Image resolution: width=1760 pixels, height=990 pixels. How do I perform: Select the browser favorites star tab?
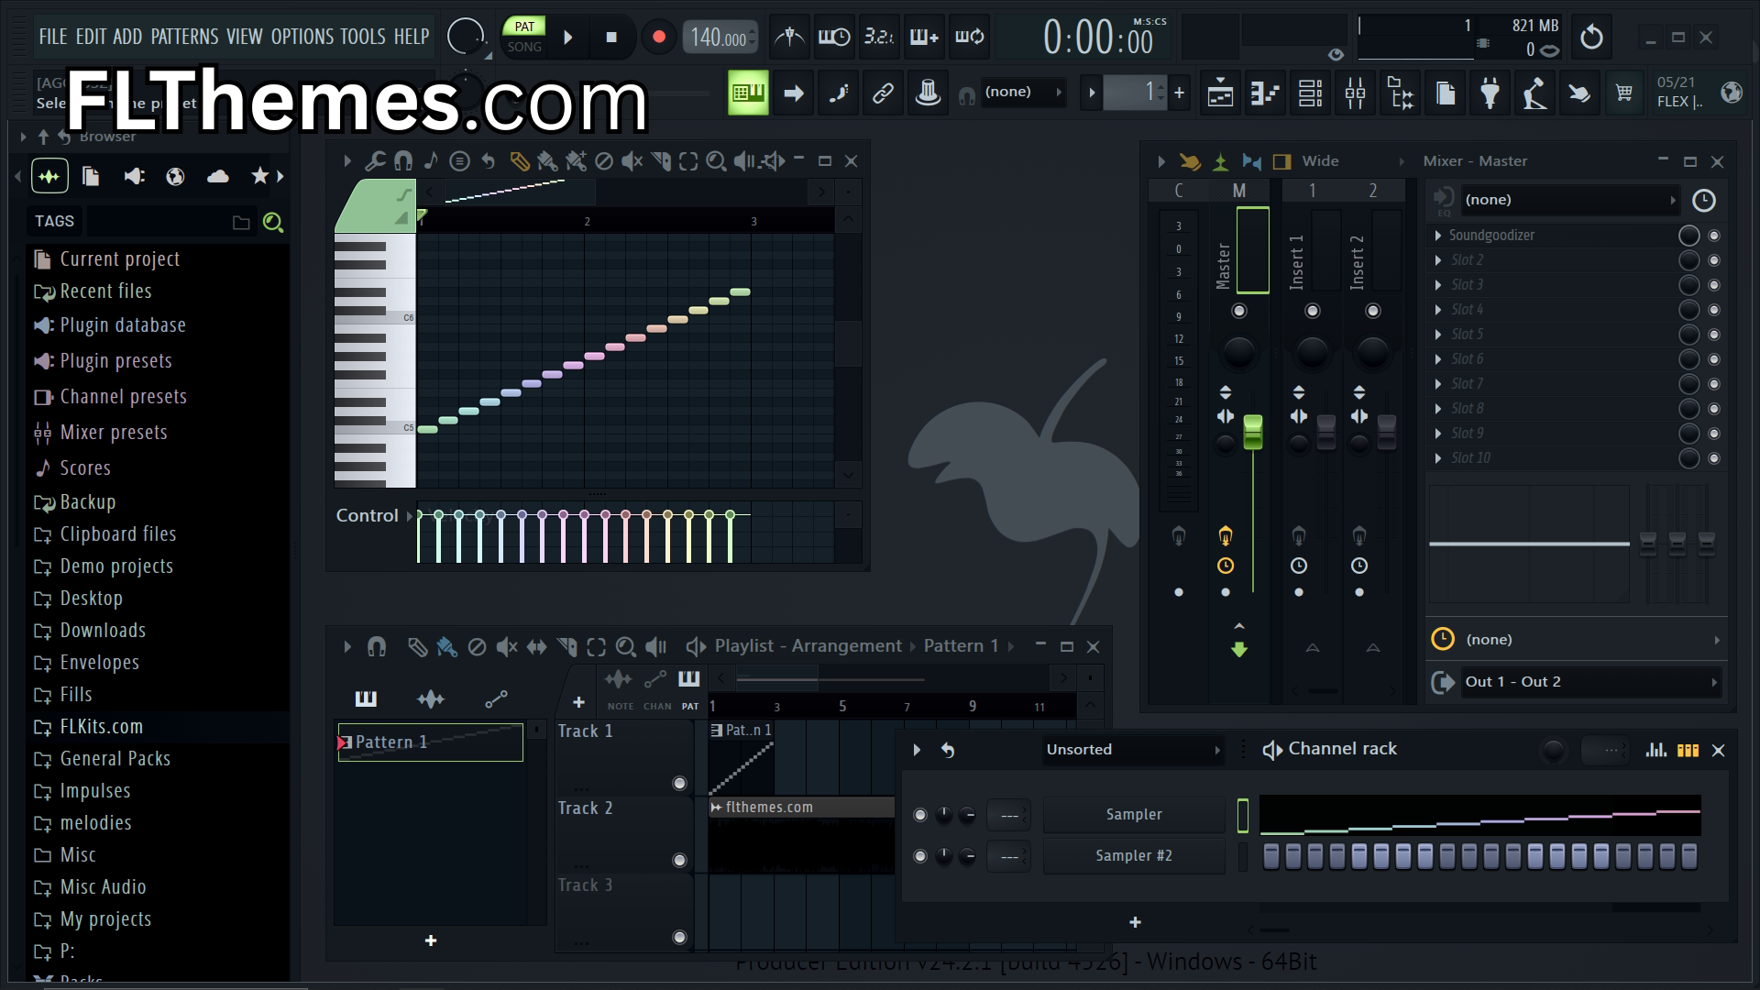pos(259,176)
